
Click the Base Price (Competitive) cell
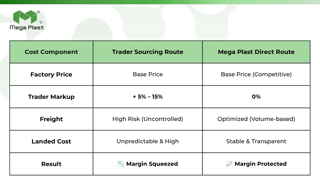click(256, 74)
